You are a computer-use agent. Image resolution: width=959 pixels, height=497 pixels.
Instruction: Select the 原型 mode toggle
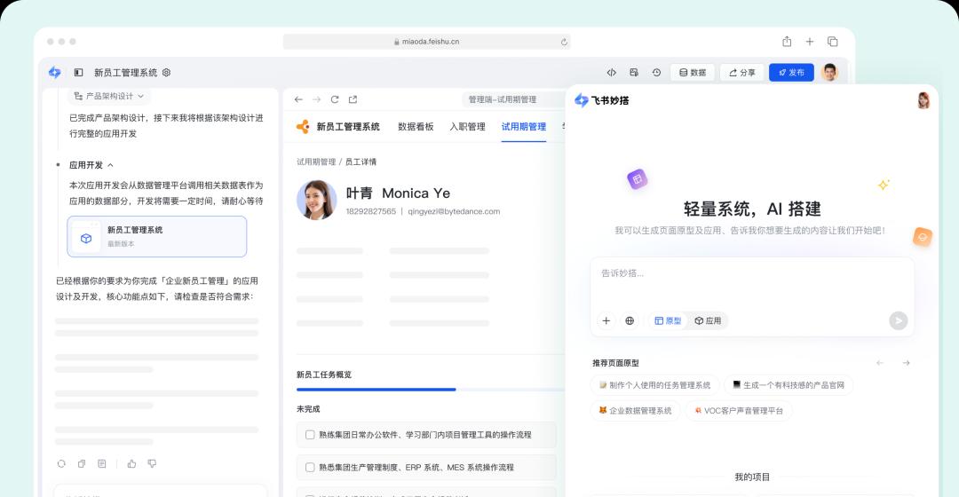668,320
